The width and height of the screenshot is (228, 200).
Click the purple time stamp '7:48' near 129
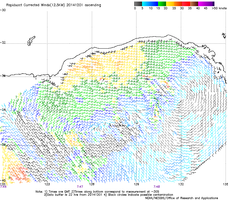click(157, 187)
